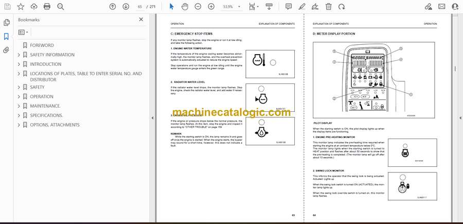Expand the INTRODUCTION bookmark
This screenshot has width=463, height=224.
[19, 64]
